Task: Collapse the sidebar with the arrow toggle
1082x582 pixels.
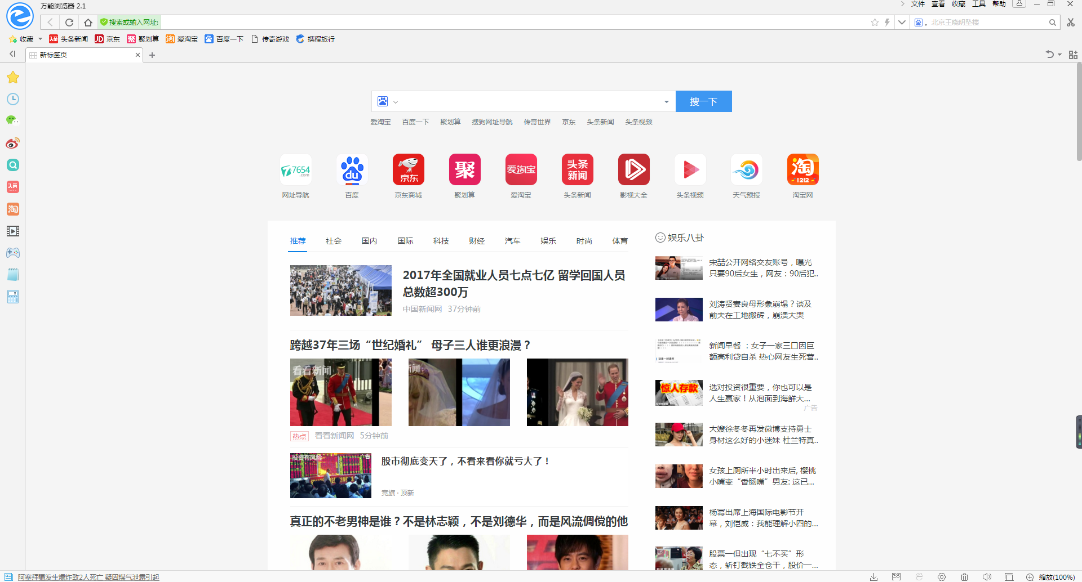Action: click(x=12, y=54)
